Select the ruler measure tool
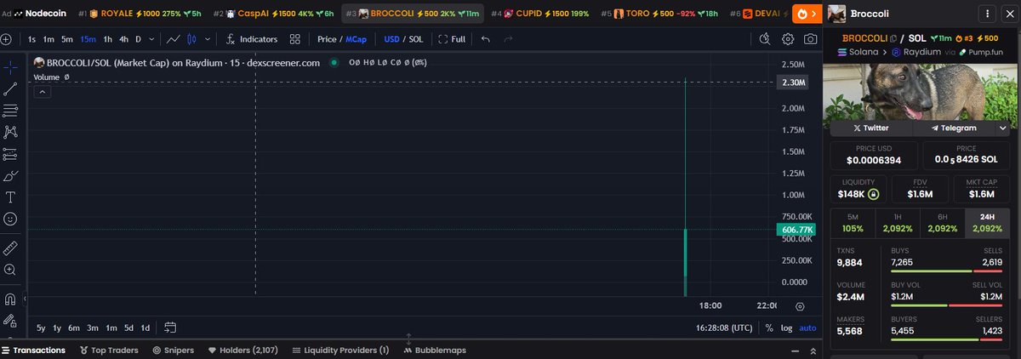 tap(10, 248)
